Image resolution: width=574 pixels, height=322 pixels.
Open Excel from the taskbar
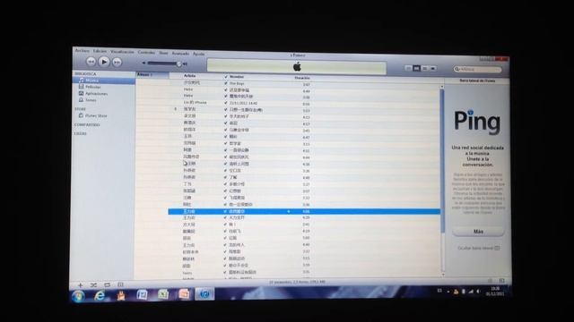163,294
